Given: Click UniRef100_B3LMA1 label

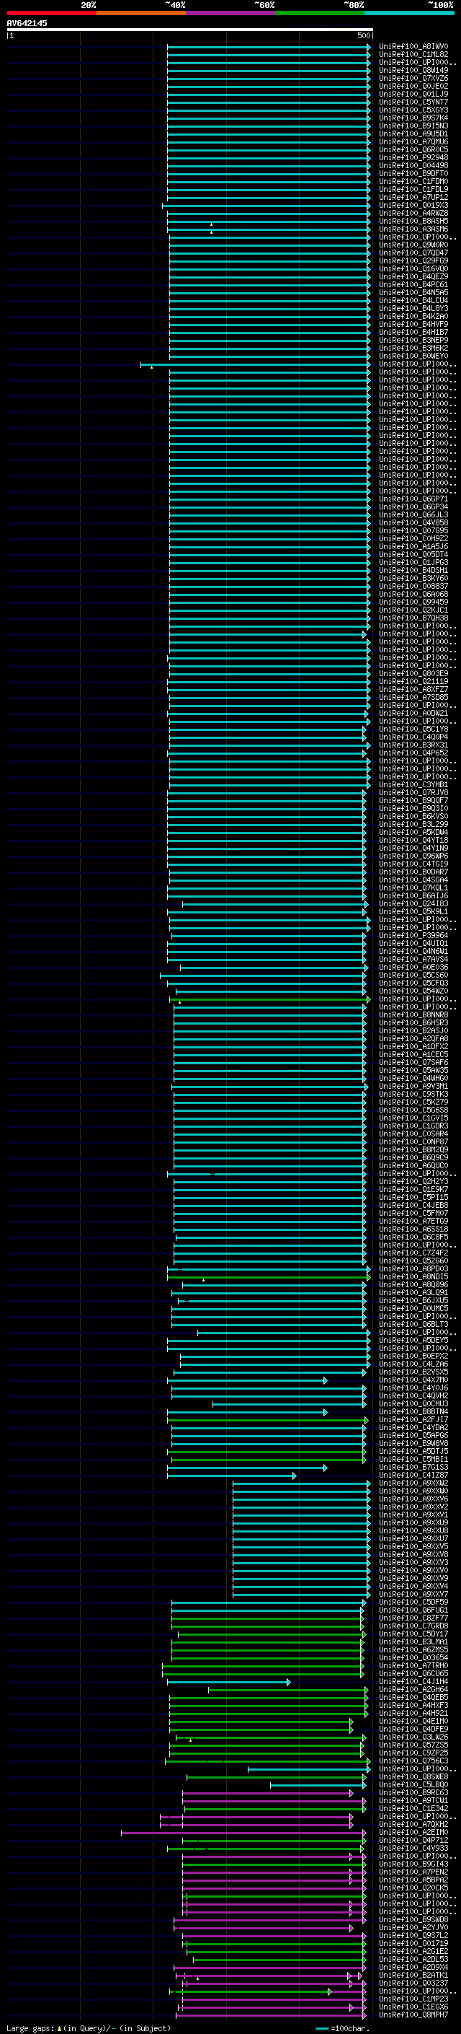Looking at the screenshot, I should point(413,1641).
